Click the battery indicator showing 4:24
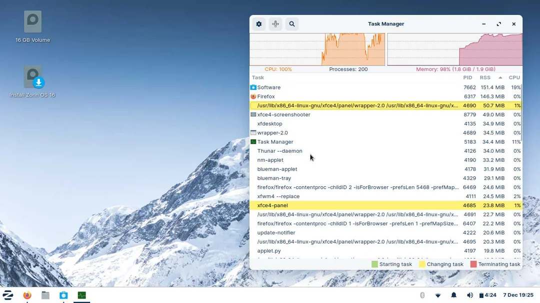540x303 pixels. pyautogui.click(x=487, y=295)
